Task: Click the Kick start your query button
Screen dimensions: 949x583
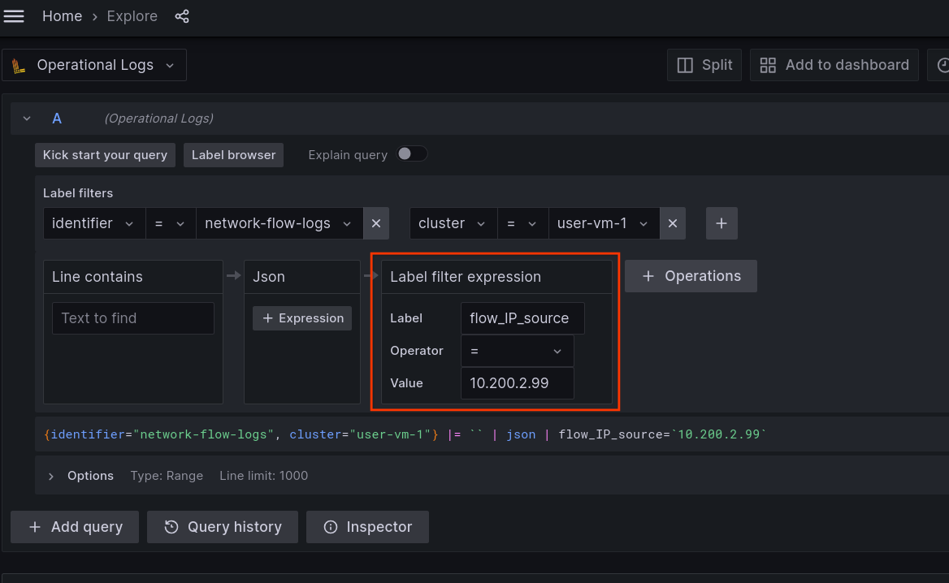Action: 105,154
